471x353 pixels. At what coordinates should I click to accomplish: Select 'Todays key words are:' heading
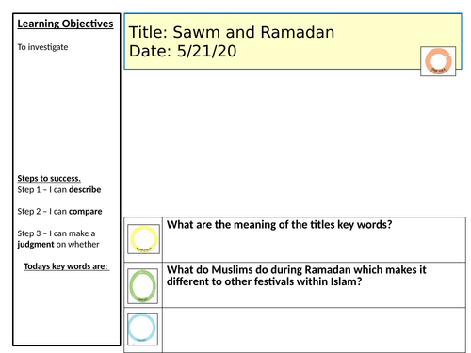(x=66, y=266)
